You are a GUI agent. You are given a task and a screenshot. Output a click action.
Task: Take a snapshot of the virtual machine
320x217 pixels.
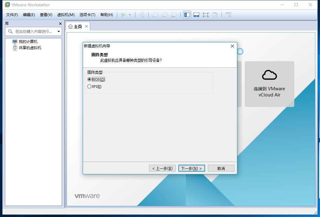point(155,15)
